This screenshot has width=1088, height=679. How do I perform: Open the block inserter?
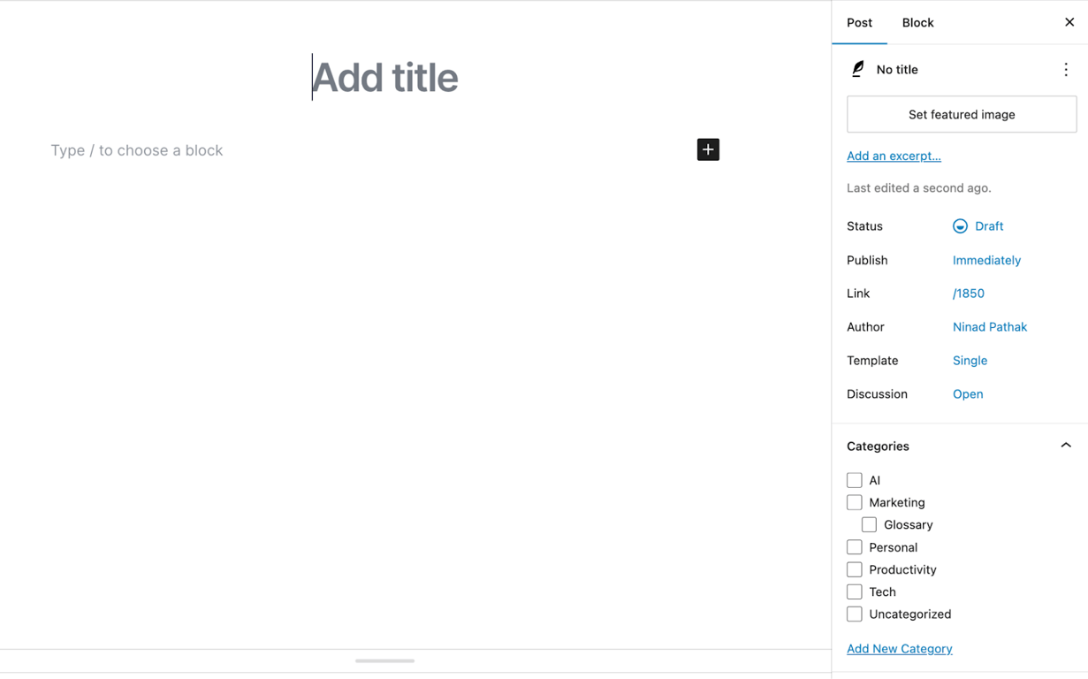click(707, 149)
